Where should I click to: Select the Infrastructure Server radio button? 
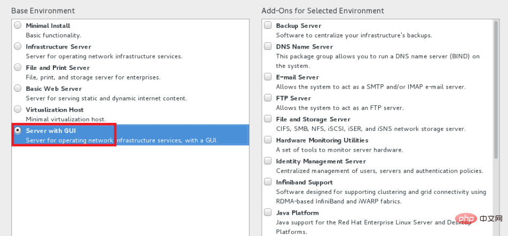point(18,46)
